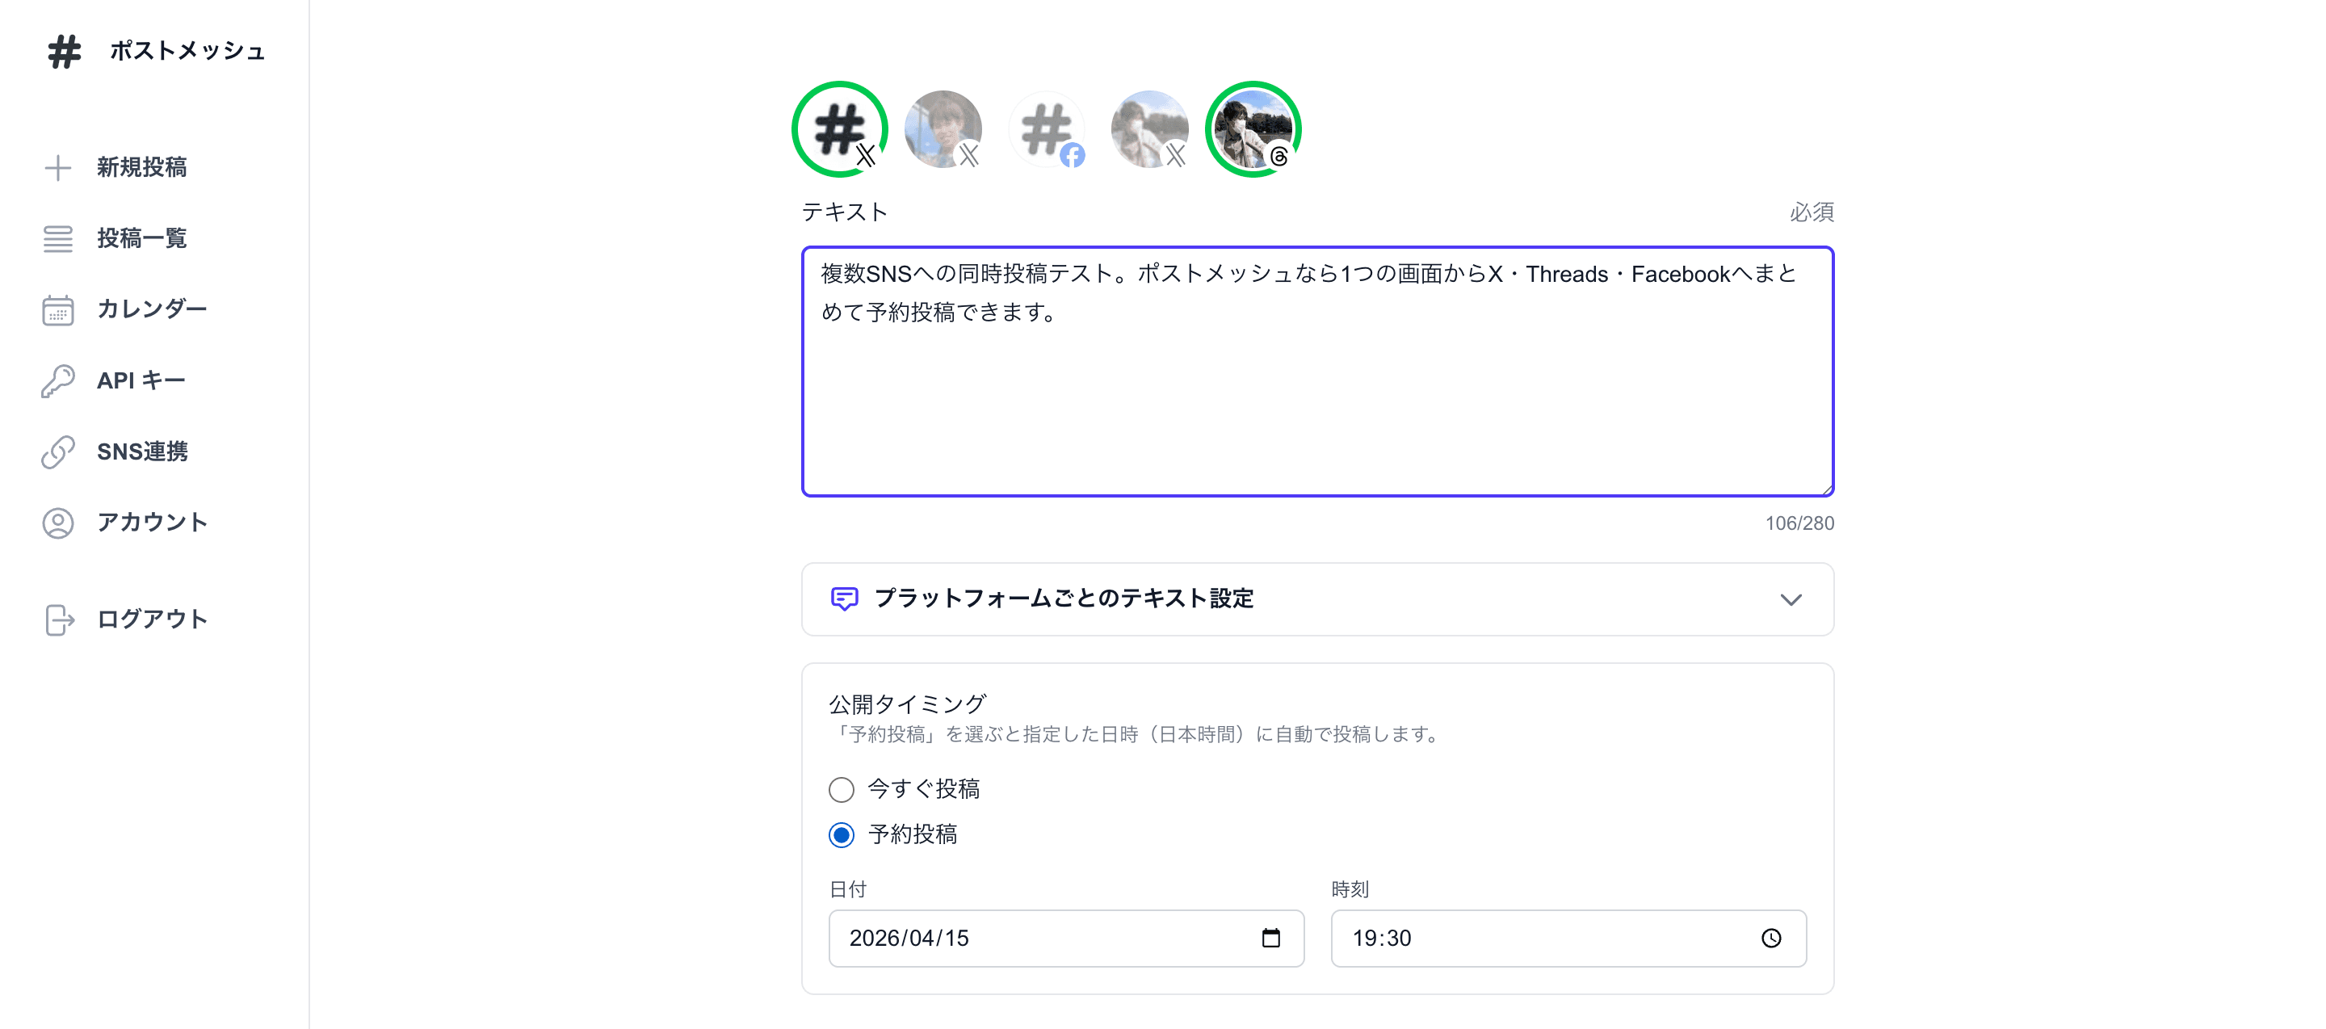Open the 投稿一覧 list
The image size is (2326, 1029).
pos(141,237)
